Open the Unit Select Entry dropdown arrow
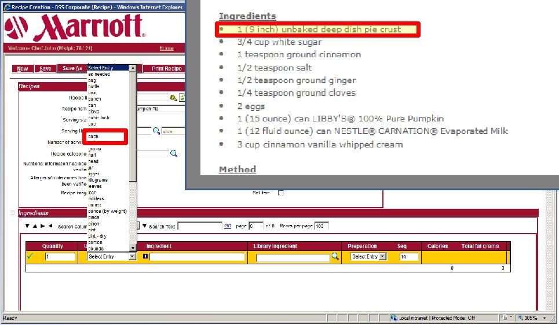This screenshot has width=559, height=325. click(x=132, y=256)
